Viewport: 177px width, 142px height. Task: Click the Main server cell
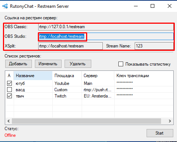(88, 83)
